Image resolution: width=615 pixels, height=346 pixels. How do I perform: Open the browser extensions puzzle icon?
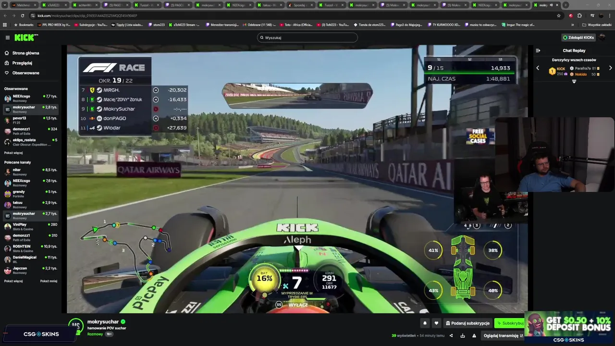579,15
